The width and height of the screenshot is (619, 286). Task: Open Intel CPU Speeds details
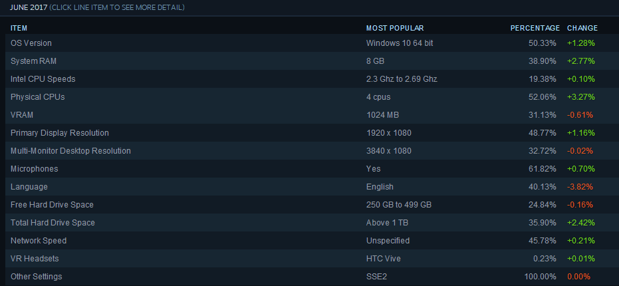pyautogui.click(x=43, y=79)
